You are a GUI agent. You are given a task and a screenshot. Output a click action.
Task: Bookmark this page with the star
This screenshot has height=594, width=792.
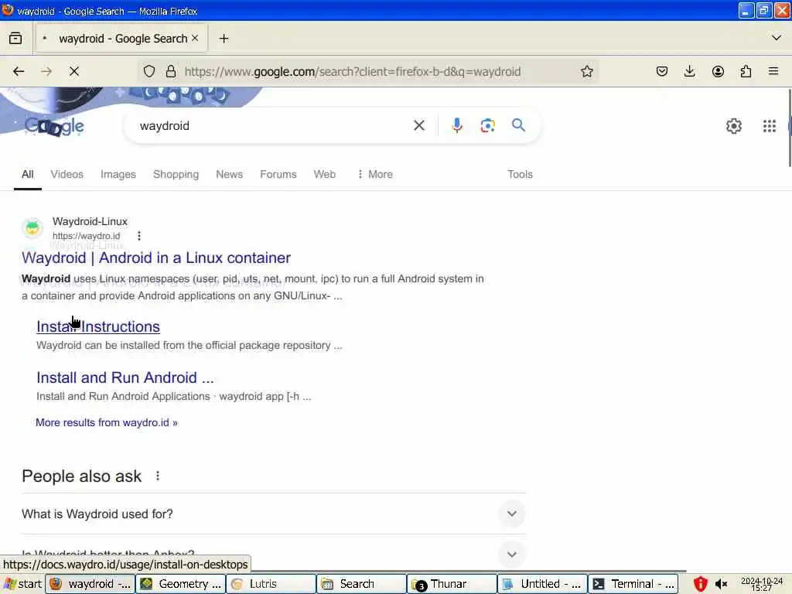(x=586, y=71)
